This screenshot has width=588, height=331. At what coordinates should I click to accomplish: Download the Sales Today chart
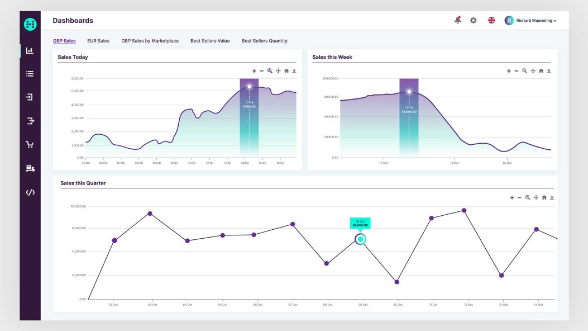coord(294,71)
